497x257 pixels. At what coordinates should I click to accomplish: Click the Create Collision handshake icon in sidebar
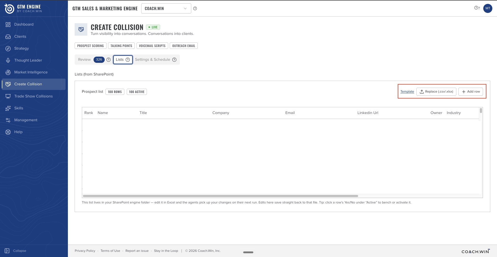[x=8, y=84]
